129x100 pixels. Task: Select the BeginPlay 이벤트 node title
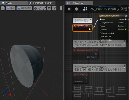pos(82,26)
